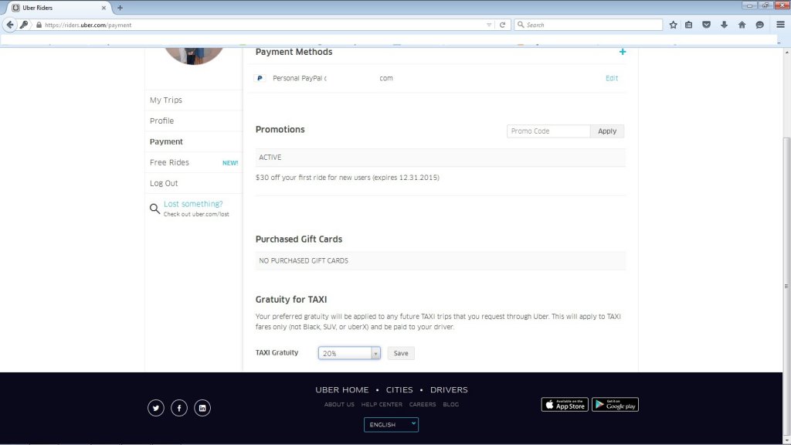This screenshot has height=445, width=791.
Task: Switch to the Uber Riders browser tab
Action: coord(56,8)
